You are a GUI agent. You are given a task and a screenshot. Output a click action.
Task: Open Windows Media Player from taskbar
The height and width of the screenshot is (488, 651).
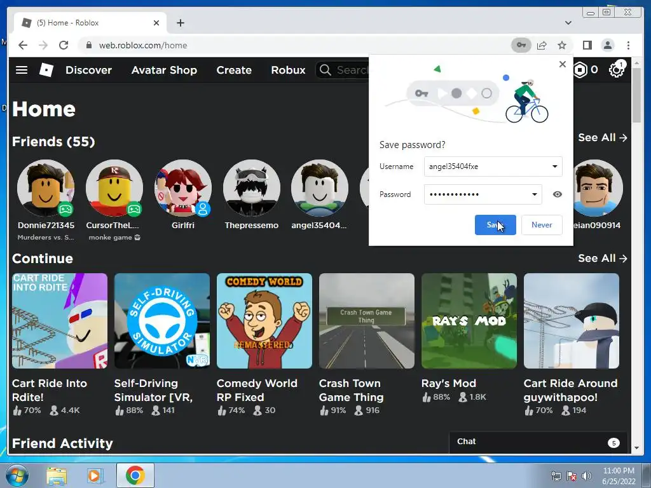95,475
